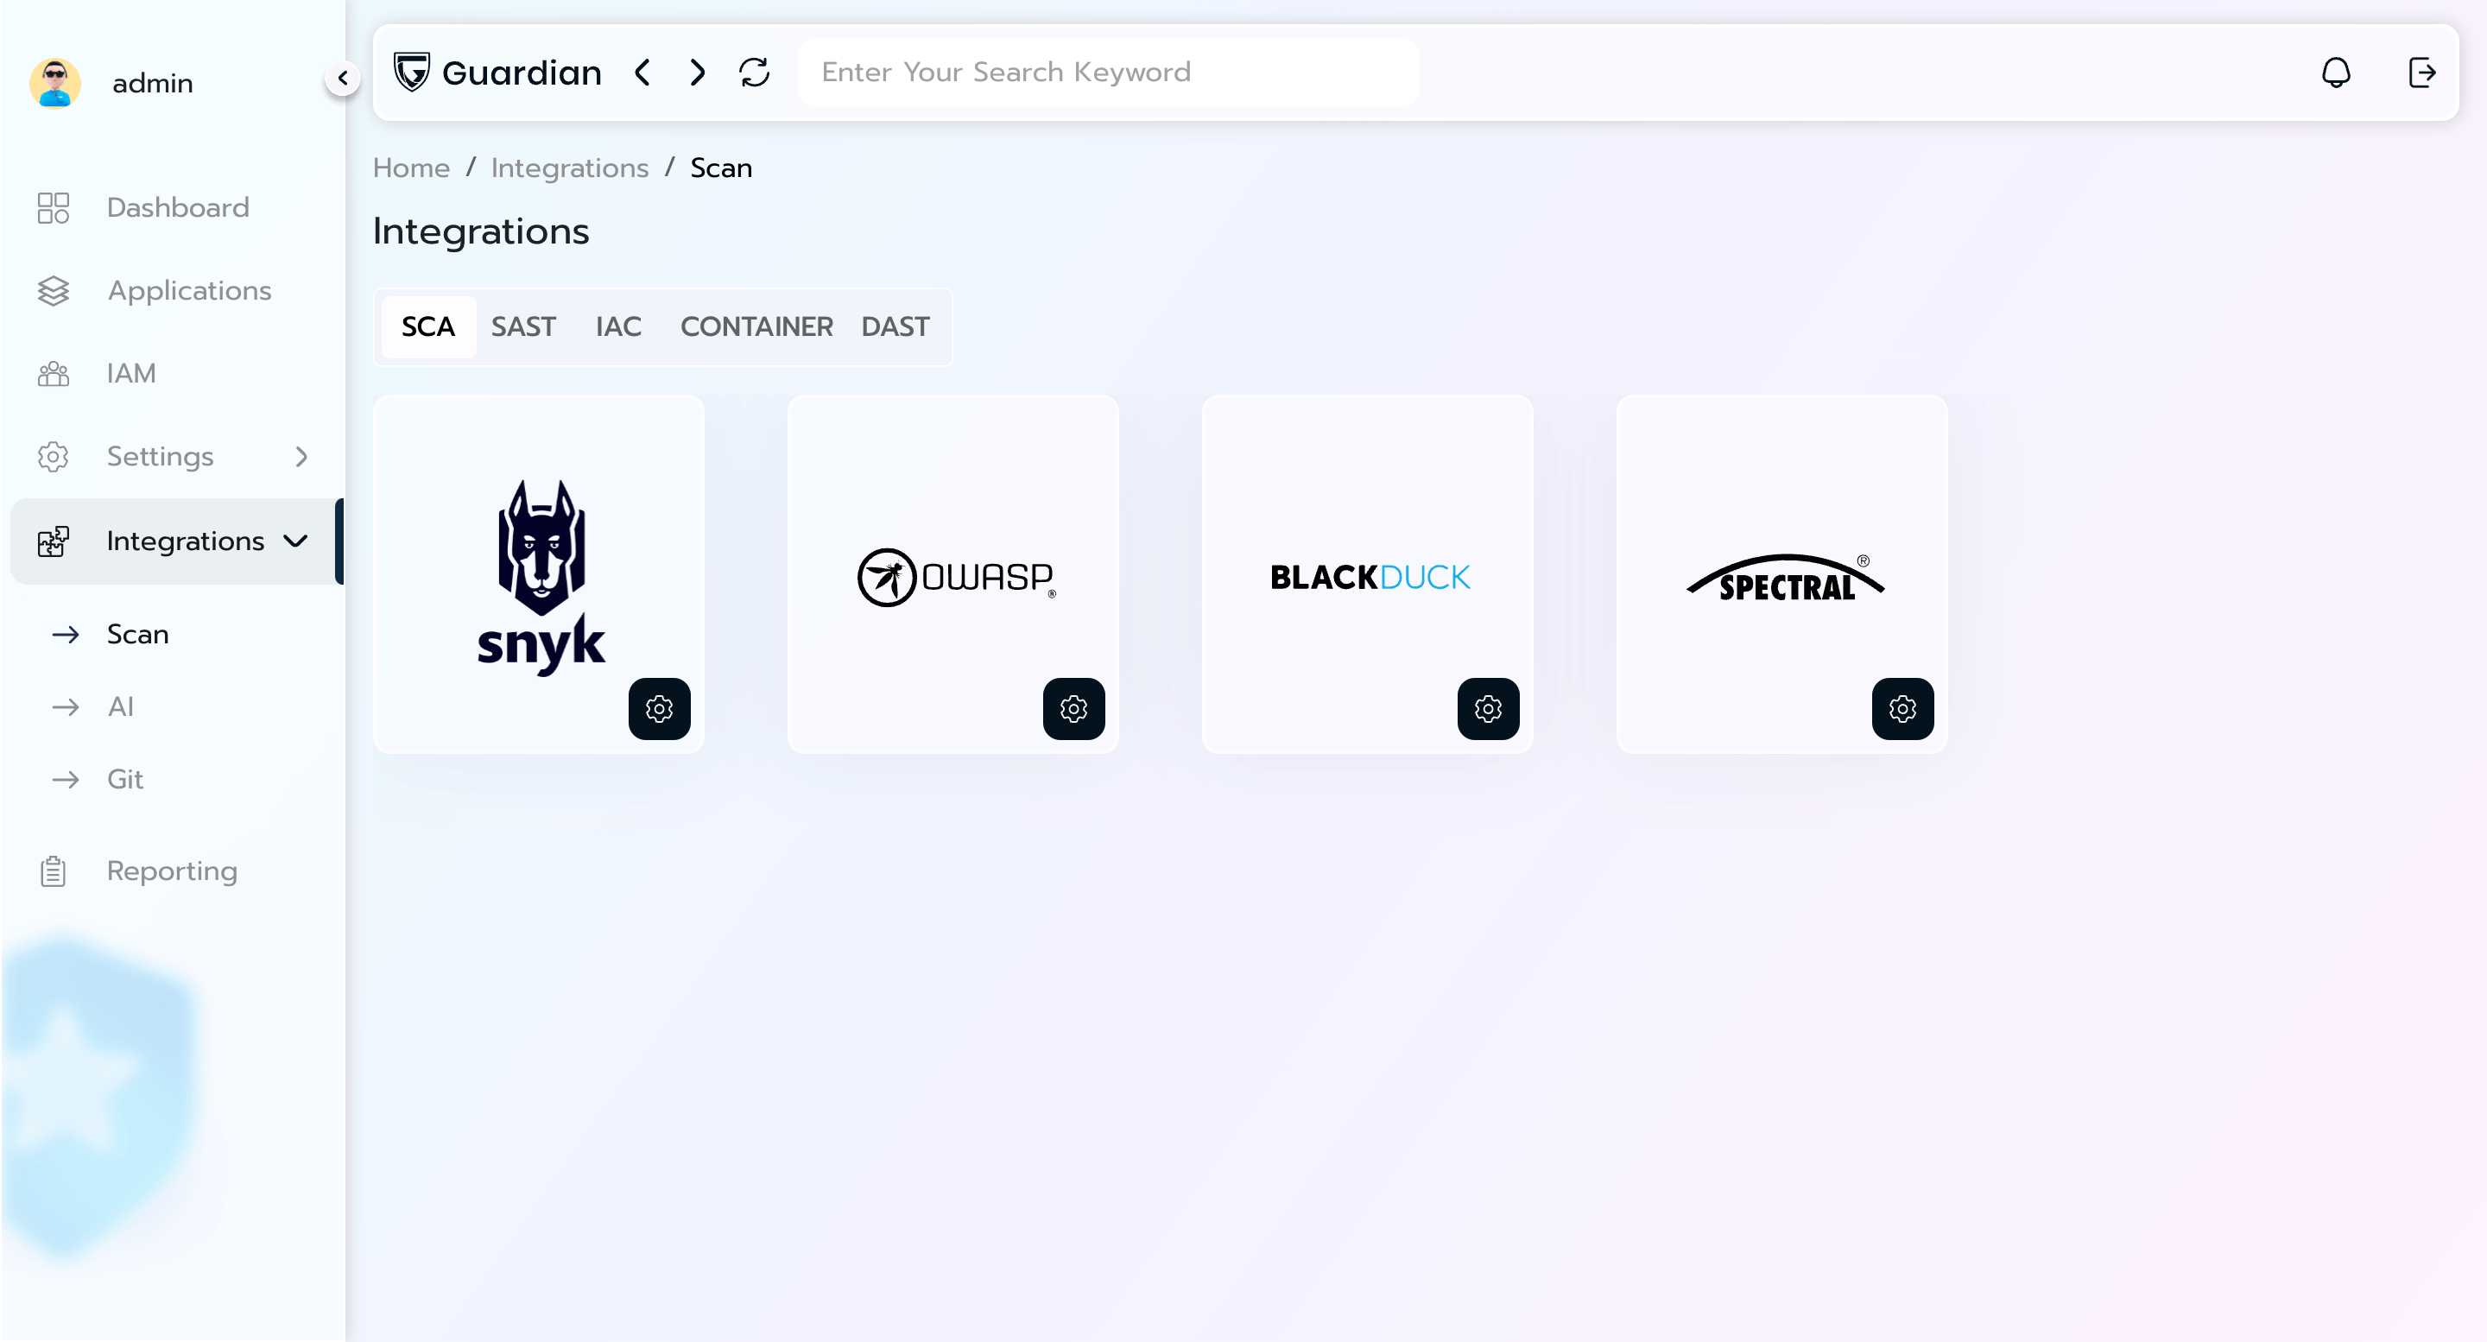This screenshot has height=1342, width=2487.
Task: Open Spectral integration settings gear
Action: coord(1902,709)
